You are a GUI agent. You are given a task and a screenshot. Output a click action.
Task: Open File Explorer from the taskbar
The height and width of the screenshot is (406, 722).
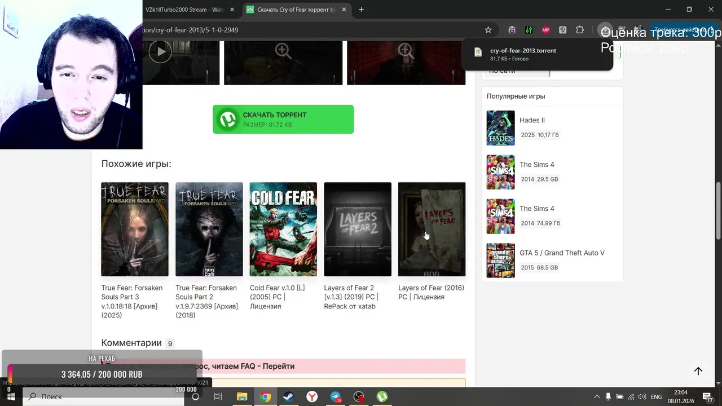(x=242, y=397)
